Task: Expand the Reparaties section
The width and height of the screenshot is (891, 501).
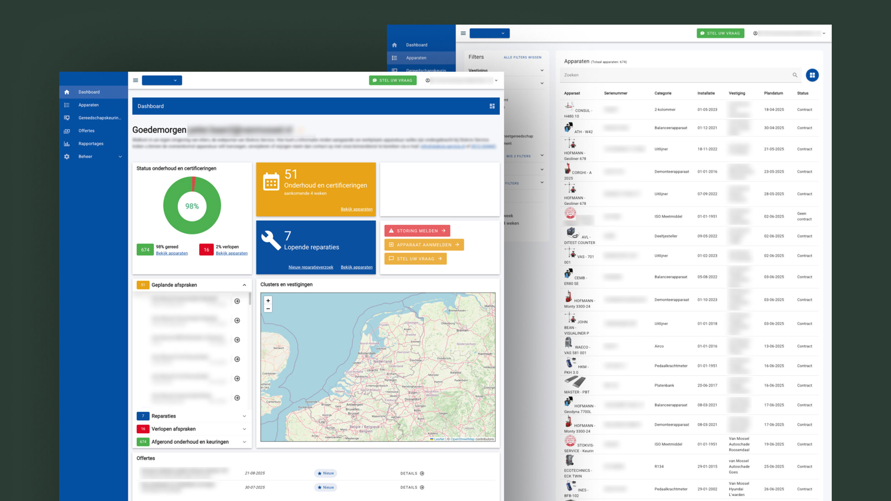Action: tap(244, 416)
